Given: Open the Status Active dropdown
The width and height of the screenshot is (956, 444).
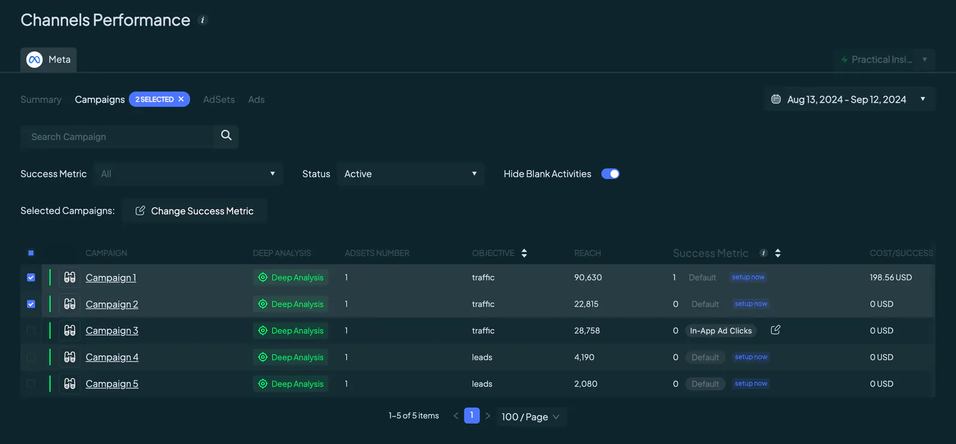Looking at the screenshot, I should tap(410, 174).
